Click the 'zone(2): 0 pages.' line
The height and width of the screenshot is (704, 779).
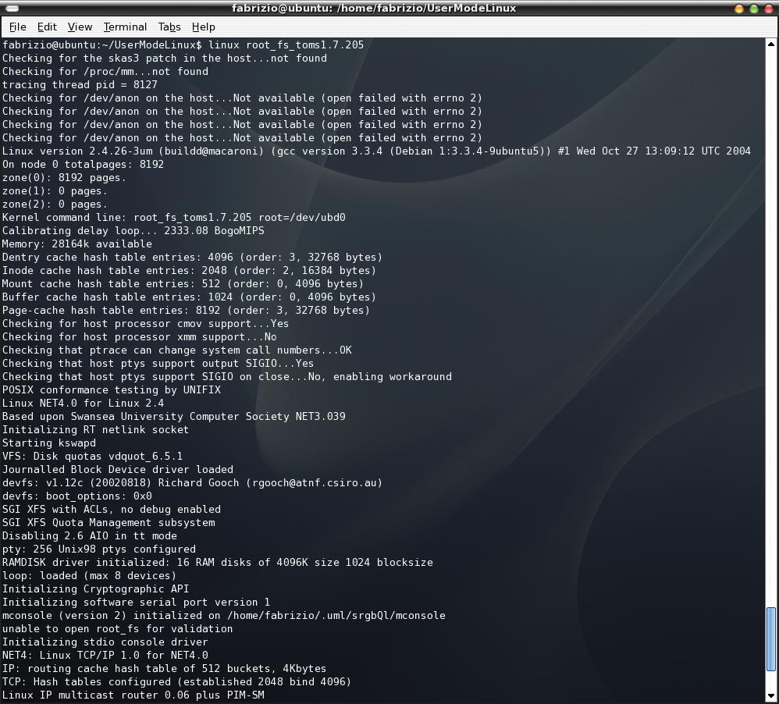[55, 204]
